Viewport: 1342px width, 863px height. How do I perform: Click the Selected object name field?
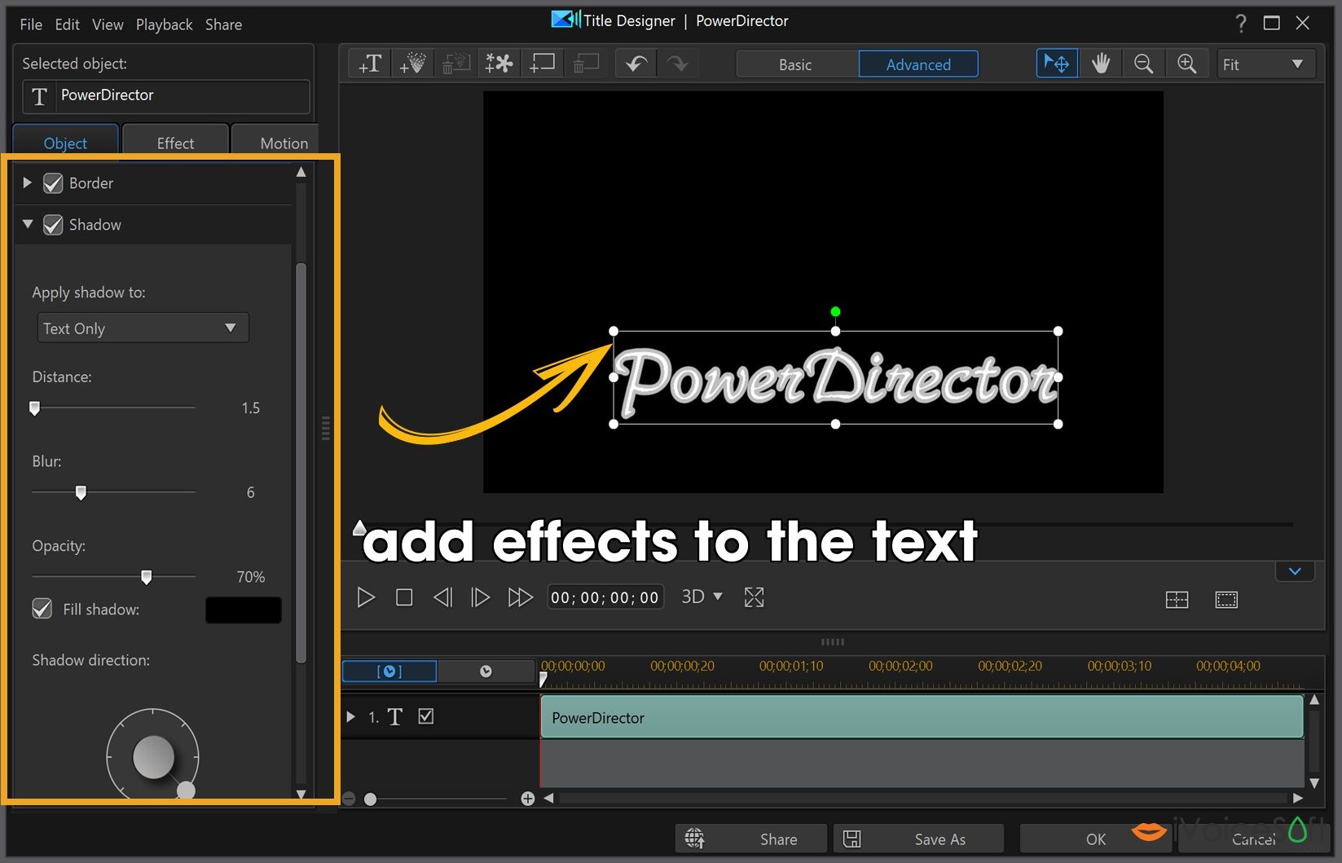[x=166, y=96]
